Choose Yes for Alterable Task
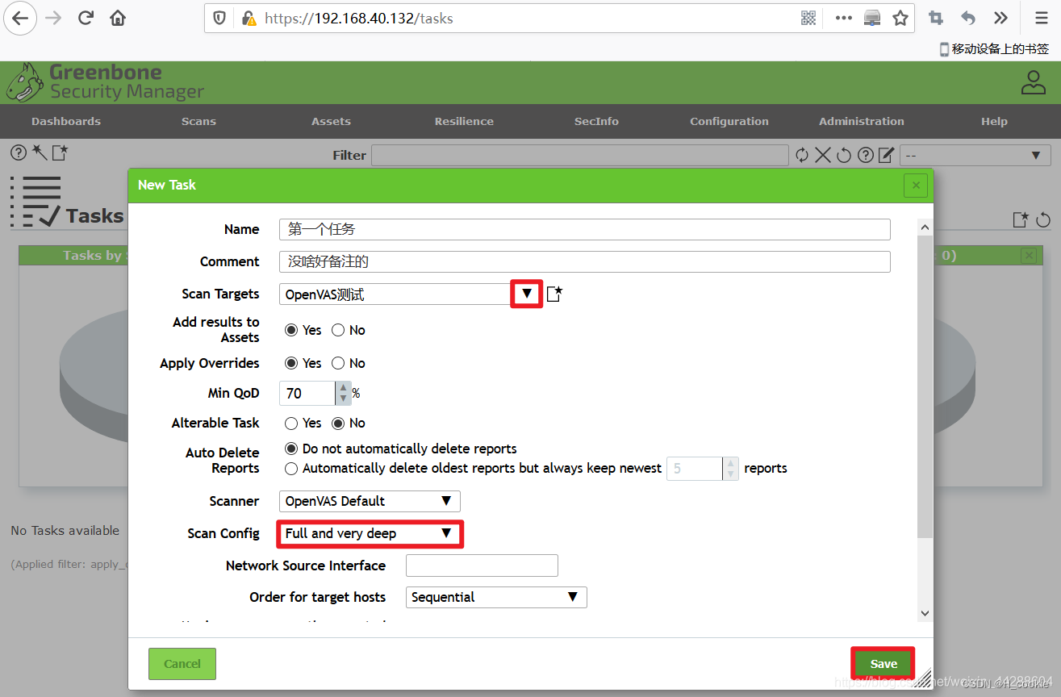This screenshot has width=1061, height=697. coord(291,423)
